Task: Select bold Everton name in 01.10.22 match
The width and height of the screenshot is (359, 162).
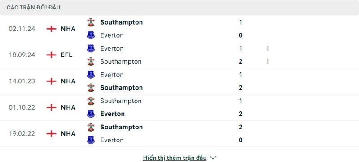Action: [113, 114]
